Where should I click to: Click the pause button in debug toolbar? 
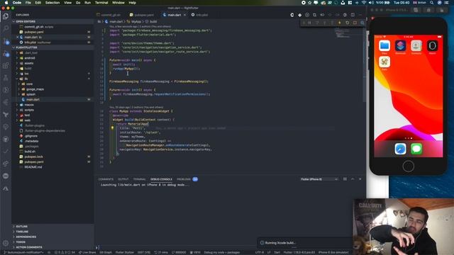coord(309,23)
